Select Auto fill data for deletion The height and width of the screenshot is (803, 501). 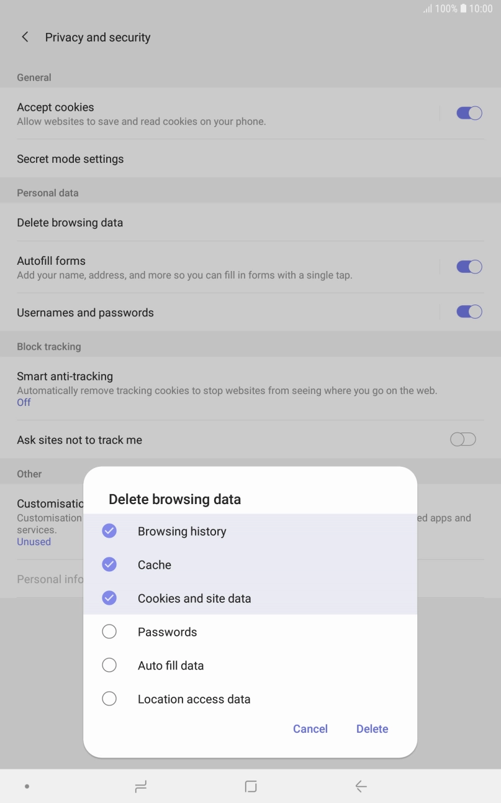tap(109, 665)
